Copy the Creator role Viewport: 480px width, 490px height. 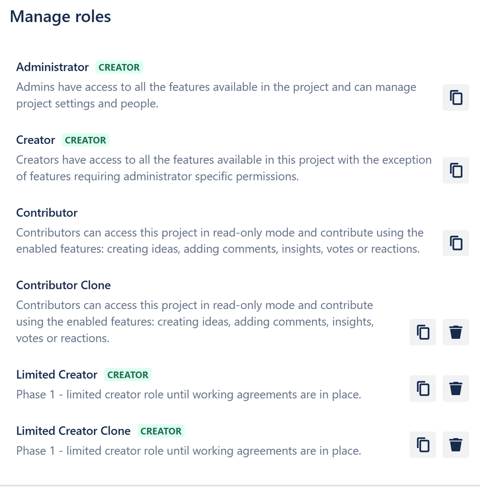tap(456, 170)
